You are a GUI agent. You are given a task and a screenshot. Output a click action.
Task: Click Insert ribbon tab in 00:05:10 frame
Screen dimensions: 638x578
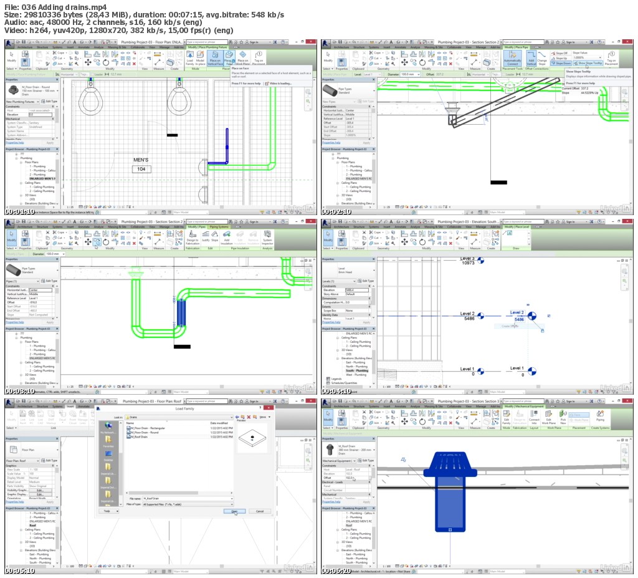pos(70,407)
